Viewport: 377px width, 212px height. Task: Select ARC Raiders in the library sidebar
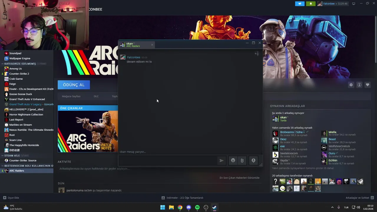[x=16, y=171]
